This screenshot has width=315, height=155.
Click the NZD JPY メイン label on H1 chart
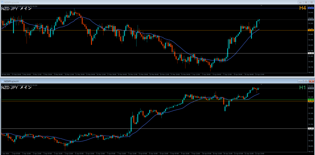[16, 88]
